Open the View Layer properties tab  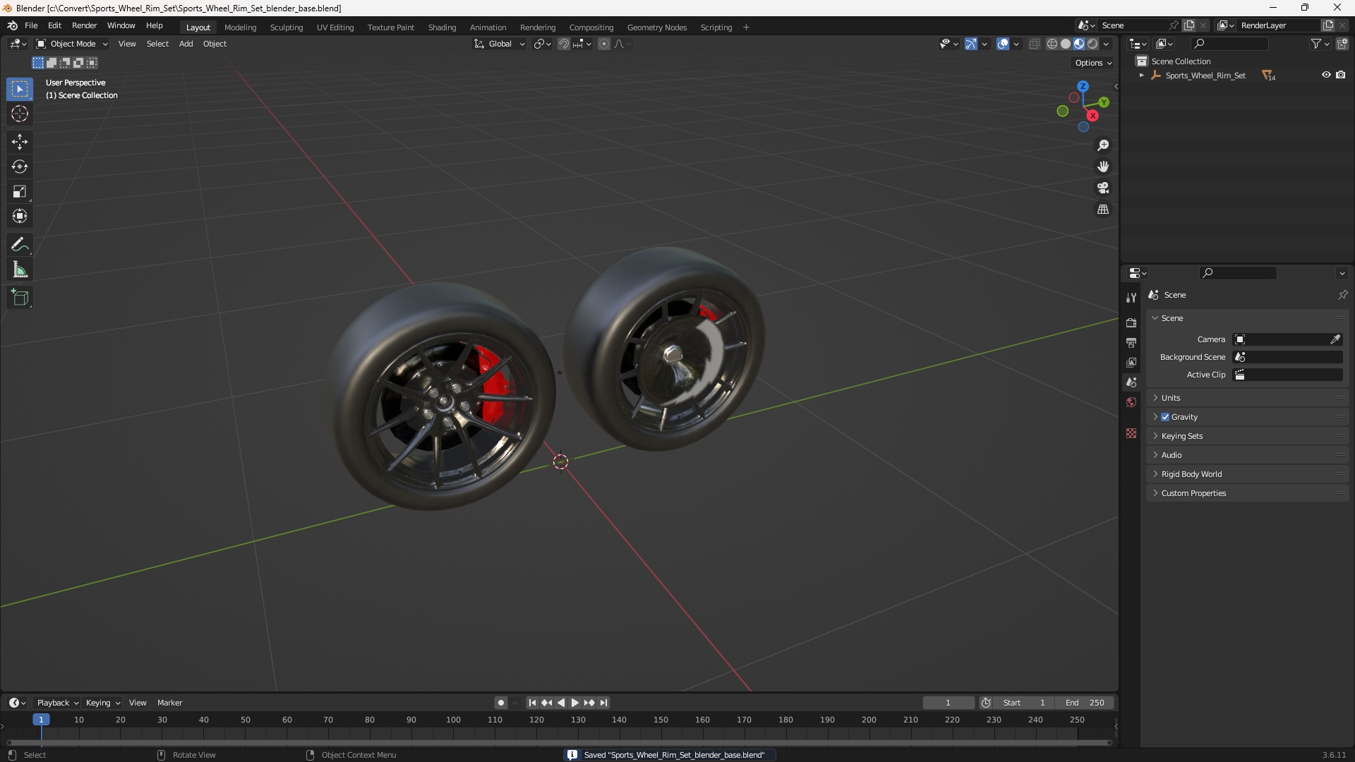pos(1131,362)
